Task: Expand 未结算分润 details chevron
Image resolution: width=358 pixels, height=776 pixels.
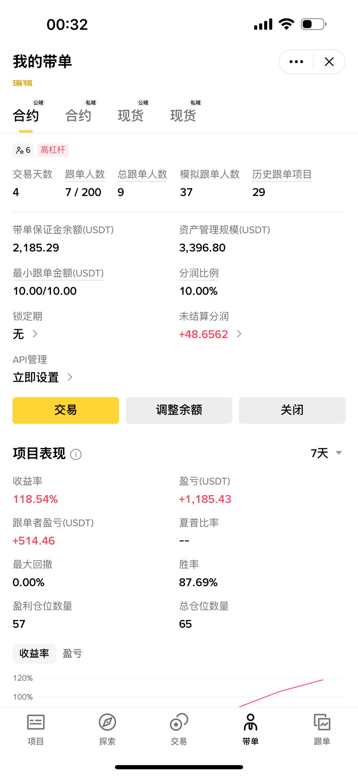Action: (239, 334)
